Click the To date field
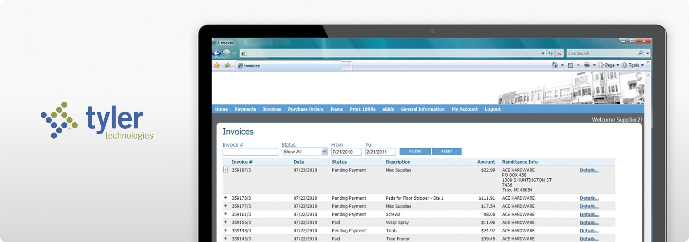 coord(381,152)
